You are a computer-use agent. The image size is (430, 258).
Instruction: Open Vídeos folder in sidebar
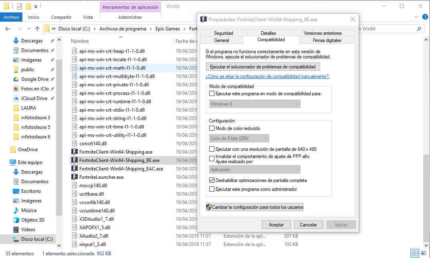pos(28,230)
